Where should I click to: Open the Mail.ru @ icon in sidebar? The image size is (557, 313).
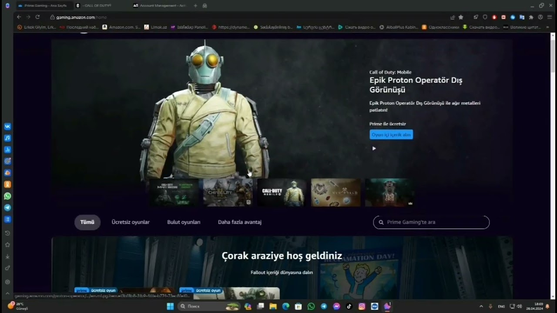pos(7,161)
